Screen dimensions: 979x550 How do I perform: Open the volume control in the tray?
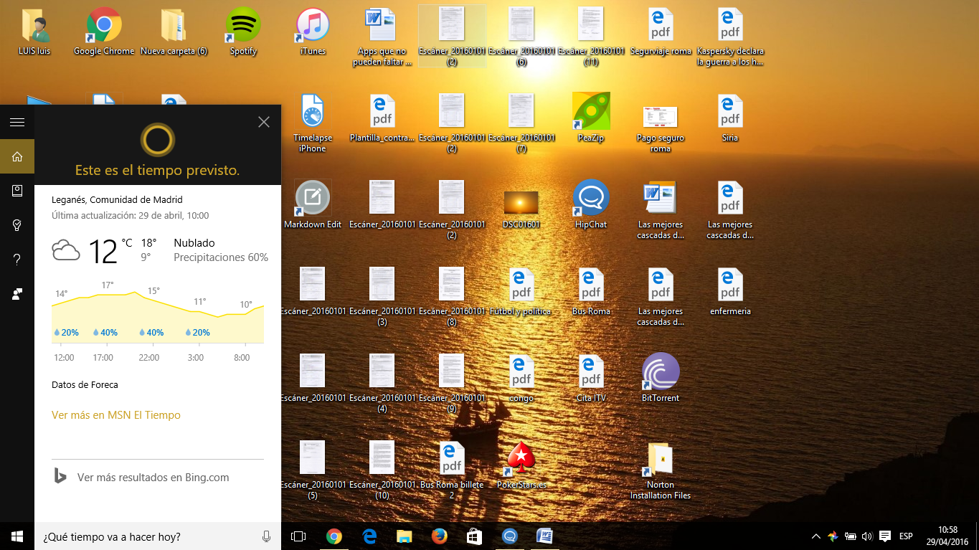coord(866,536)
